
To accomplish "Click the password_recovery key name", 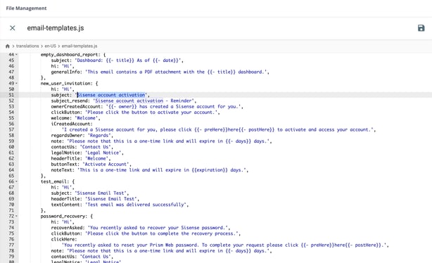I will tap(63, 217).
